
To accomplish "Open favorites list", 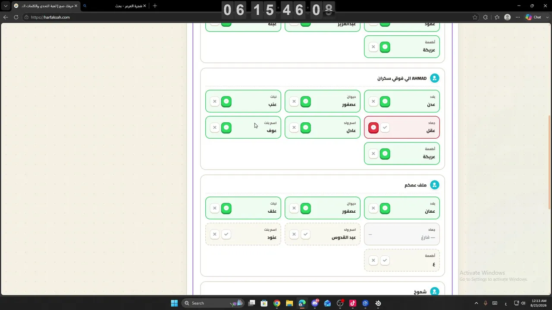I will 497,17.
